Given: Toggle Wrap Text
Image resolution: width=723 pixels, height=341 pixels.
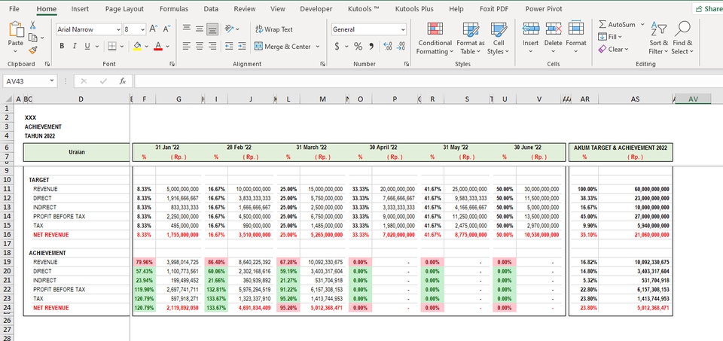Looking at the screenshot, I should [274, 29].
